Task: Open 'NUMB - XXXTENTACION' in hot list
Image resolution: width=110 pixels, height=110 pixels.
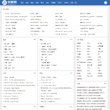Action: [13, 13]
